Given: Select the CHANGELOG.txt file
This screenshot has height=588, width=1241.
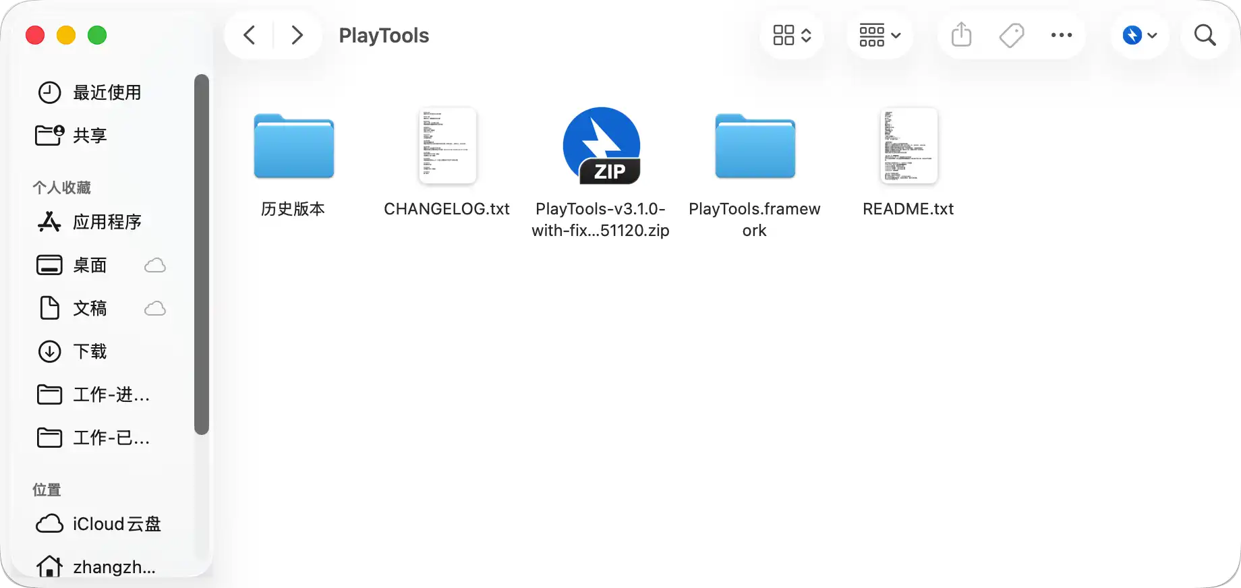Looking at the screenshot, I should 447,146.
